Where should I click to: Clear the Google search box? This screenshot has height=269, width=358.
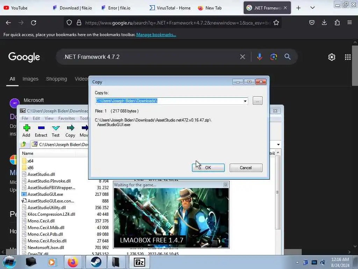pyautogui.click(x=243, y=57)
